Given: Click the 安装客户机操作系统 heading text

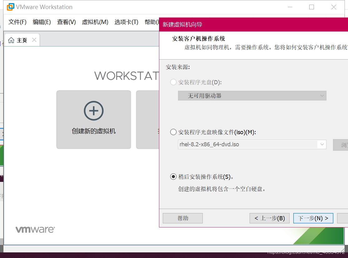Looking at the screenshot, I should [198, 39].
